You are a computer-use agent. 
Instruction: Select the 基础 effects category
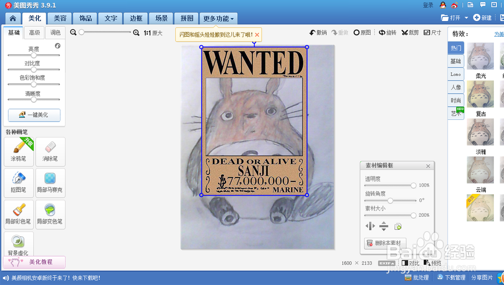[456, 61]
